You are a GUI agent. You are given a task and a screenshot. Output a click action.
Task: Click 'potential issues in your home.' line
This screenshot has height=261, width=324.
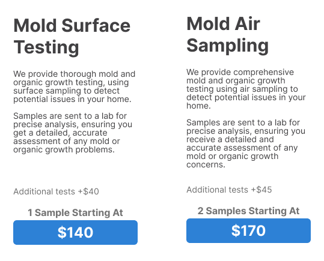coord(72,99)
